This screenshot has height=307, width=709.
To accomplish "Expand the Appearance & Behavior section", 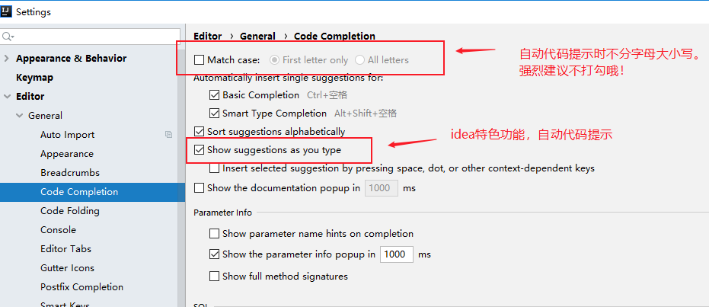I will [6, 59].
